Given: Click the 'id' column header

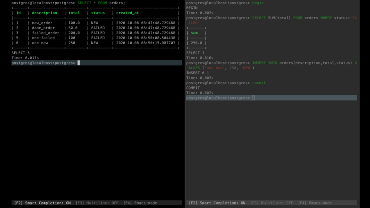Looking at the screenshot, I should (18, 13).
